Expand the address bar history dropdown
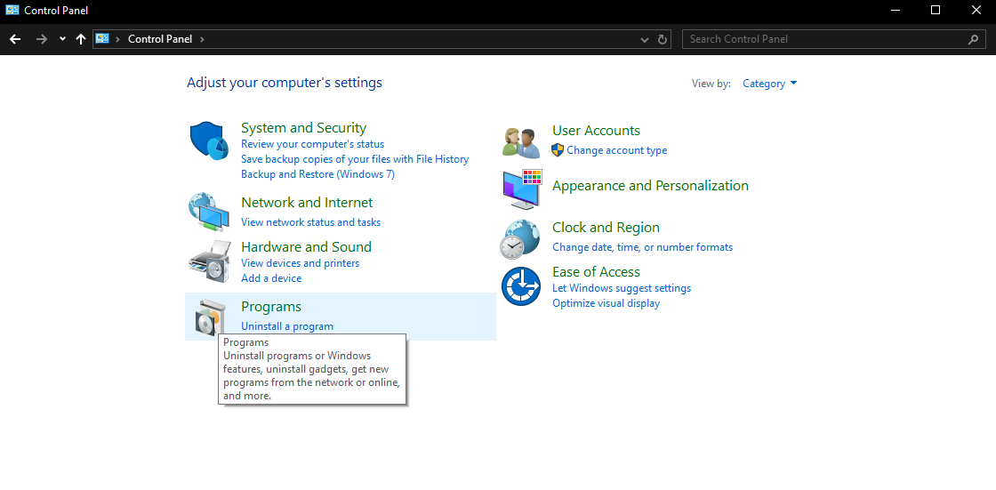This screenshot has width=996, height=490. pos(645,39)
